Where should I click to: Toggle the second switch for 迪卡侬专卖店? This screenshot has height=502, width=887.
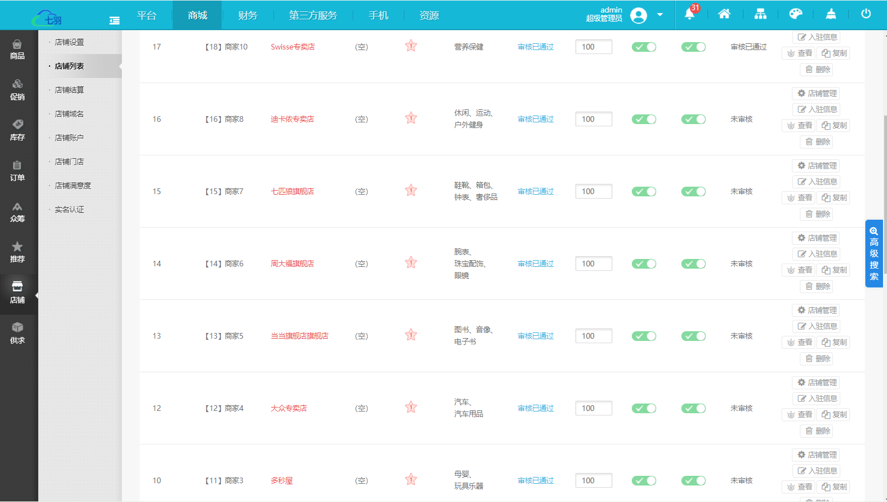pos(693,120)
